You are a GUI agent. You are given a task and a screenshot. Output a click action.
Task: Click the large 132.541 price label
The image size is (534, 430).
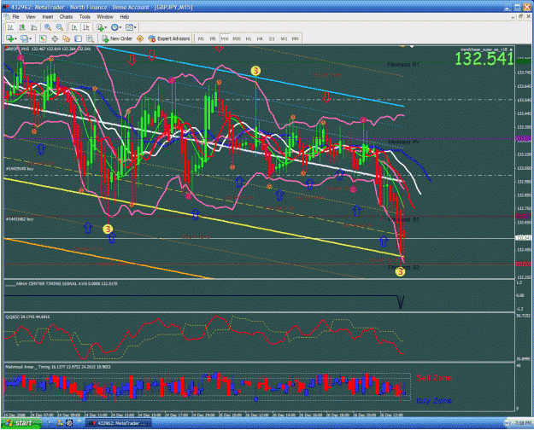tap(484, 59)
